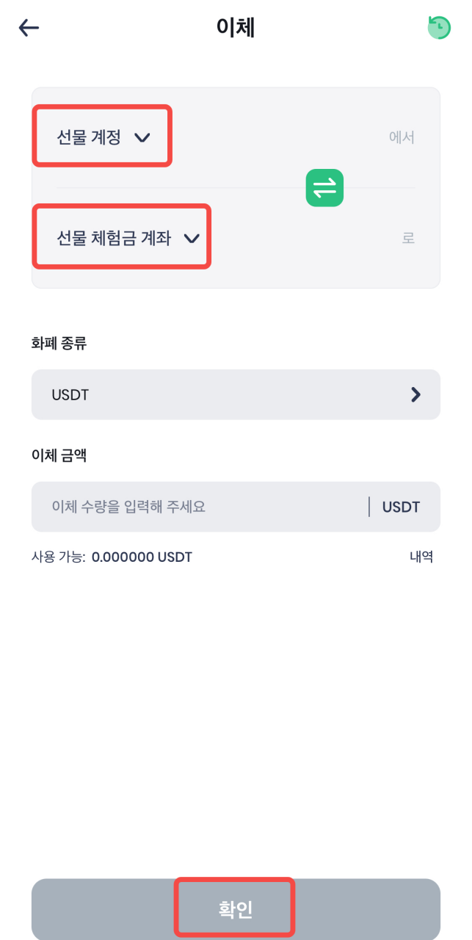Click chevron next to 선물 체험금 계좌

(192, 238)
